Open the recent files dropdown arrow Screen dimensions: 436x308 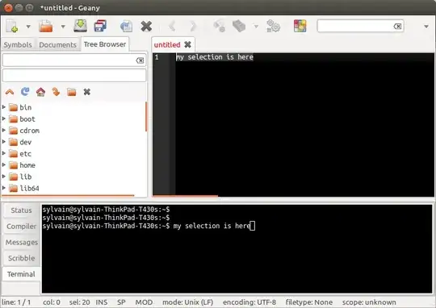point(63,27)
